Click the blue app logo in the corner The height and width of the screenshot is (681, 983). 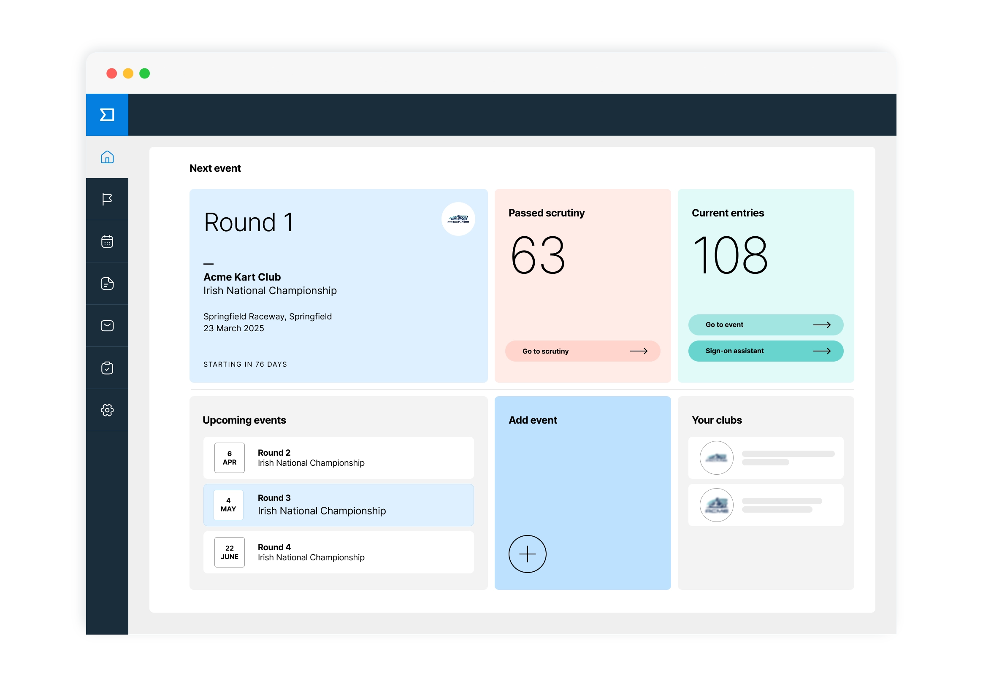pyautogui.click(x=107, y=114)
